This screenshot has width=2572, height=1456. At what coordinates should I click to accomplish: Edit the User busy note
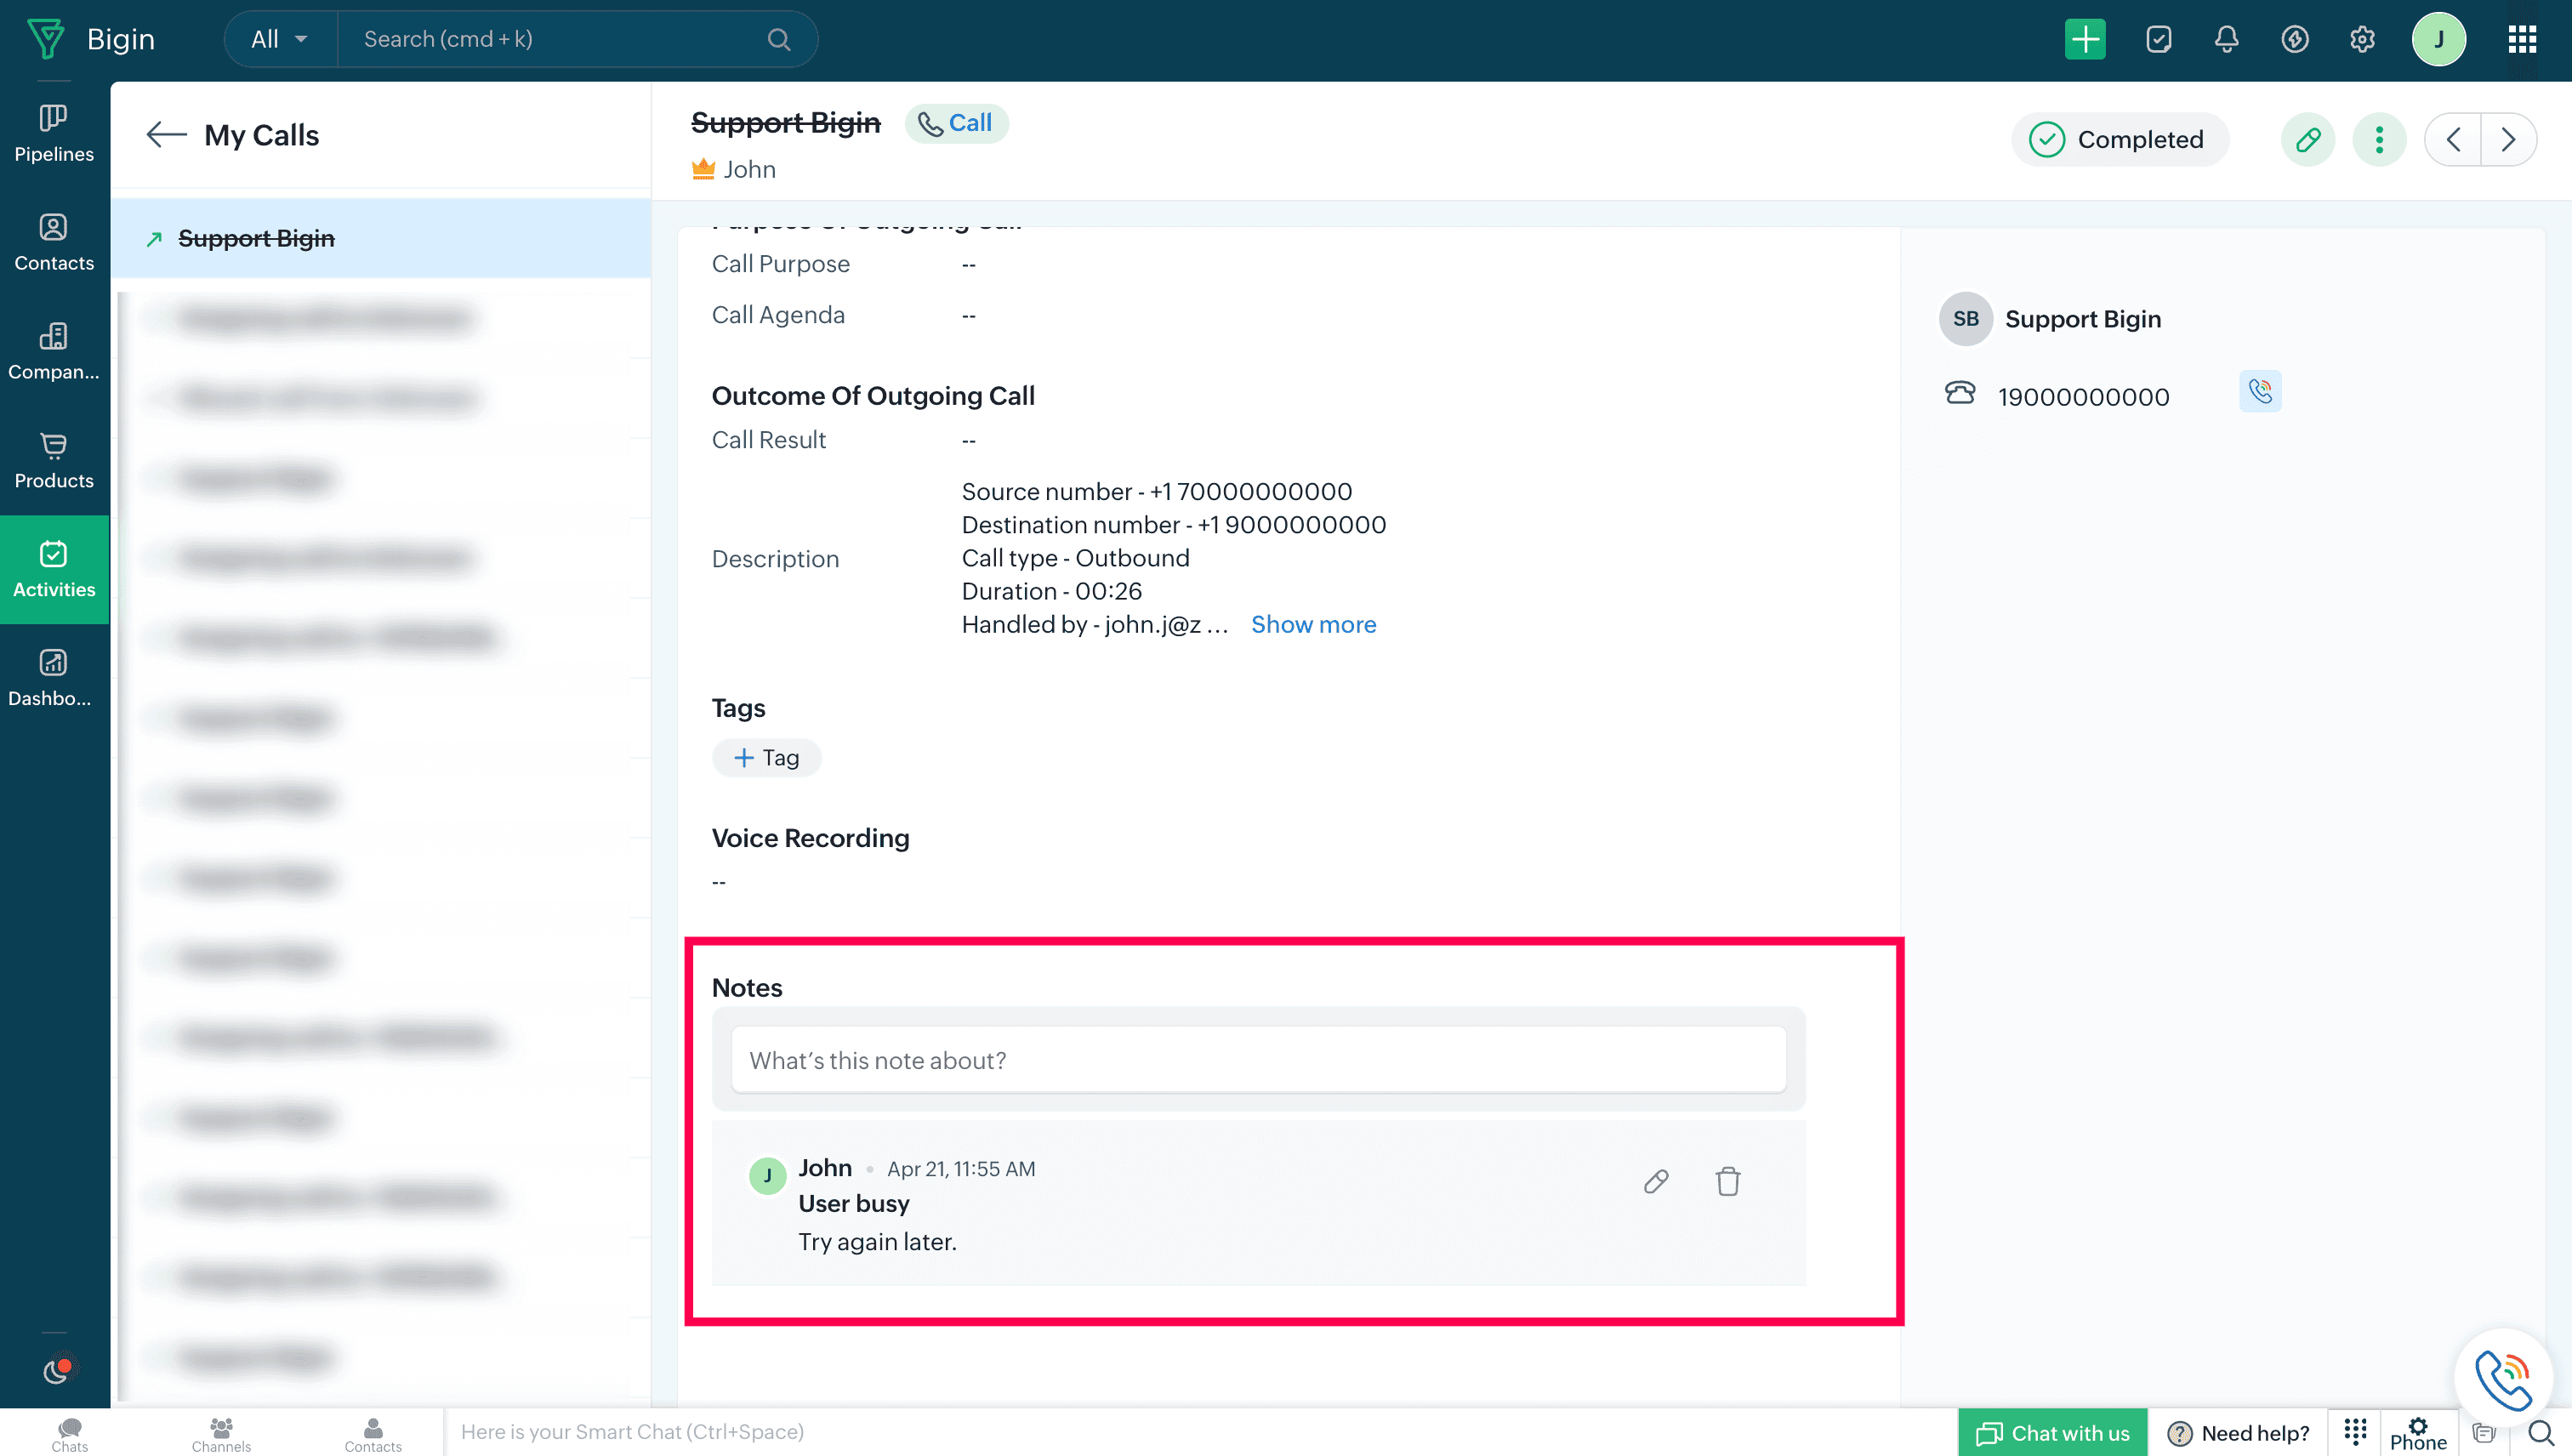coord(1656,1181)
